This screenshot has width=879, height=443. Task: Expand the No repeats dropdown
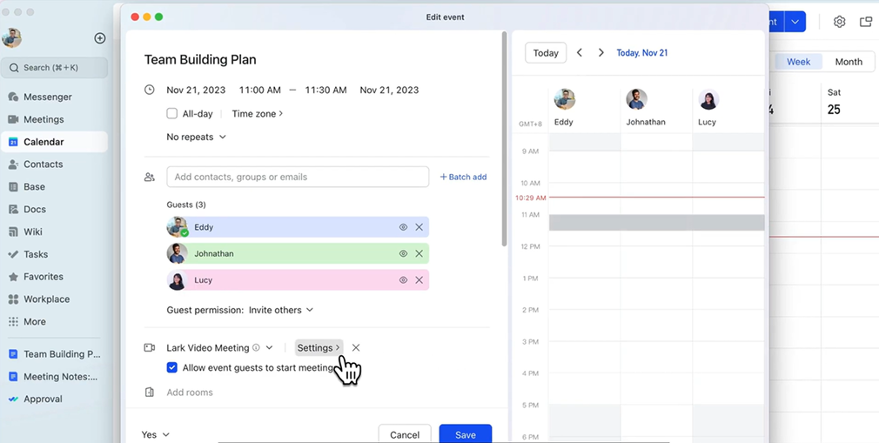pos(196,137)
